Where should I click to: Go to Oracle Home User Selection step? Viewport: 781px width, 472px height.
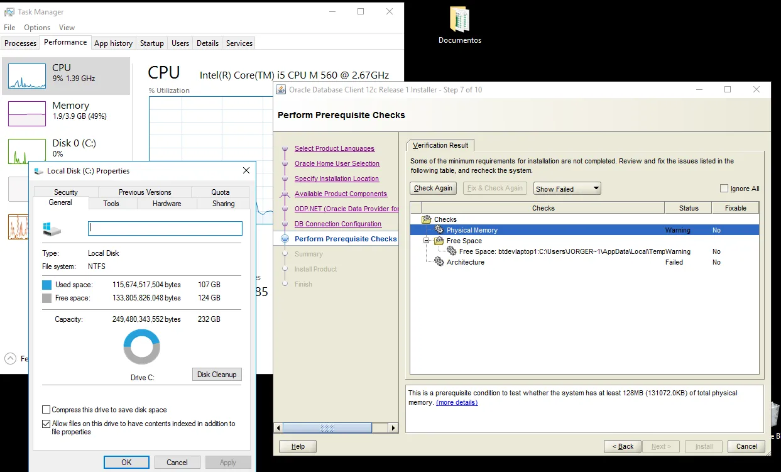[337, 163]
